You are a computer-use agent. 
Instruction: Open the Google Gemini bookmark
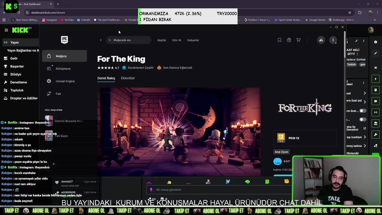pyautogui.click(x=315, y=20)
